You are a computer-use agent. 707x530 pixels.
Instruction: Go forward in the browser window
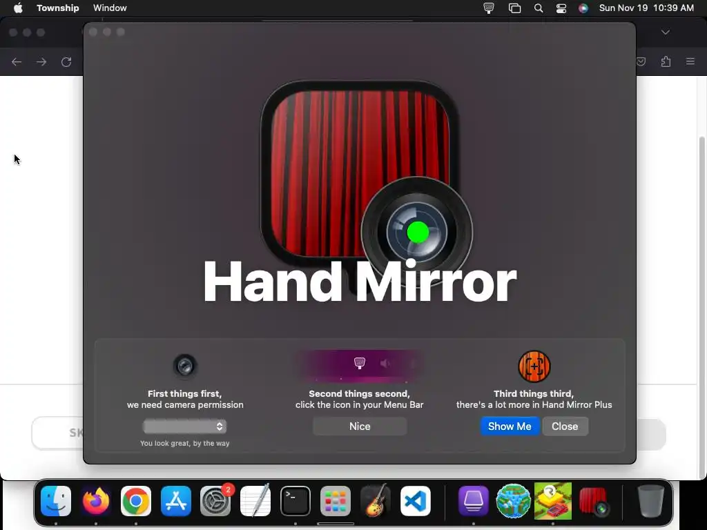coord(41,61)
